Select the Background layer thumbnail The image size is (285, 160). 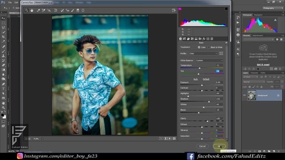252,95
